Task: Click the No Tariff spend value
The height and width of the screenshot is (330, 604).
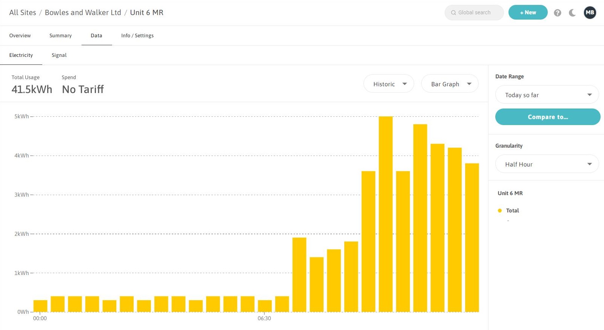Action: click(83, 89)
